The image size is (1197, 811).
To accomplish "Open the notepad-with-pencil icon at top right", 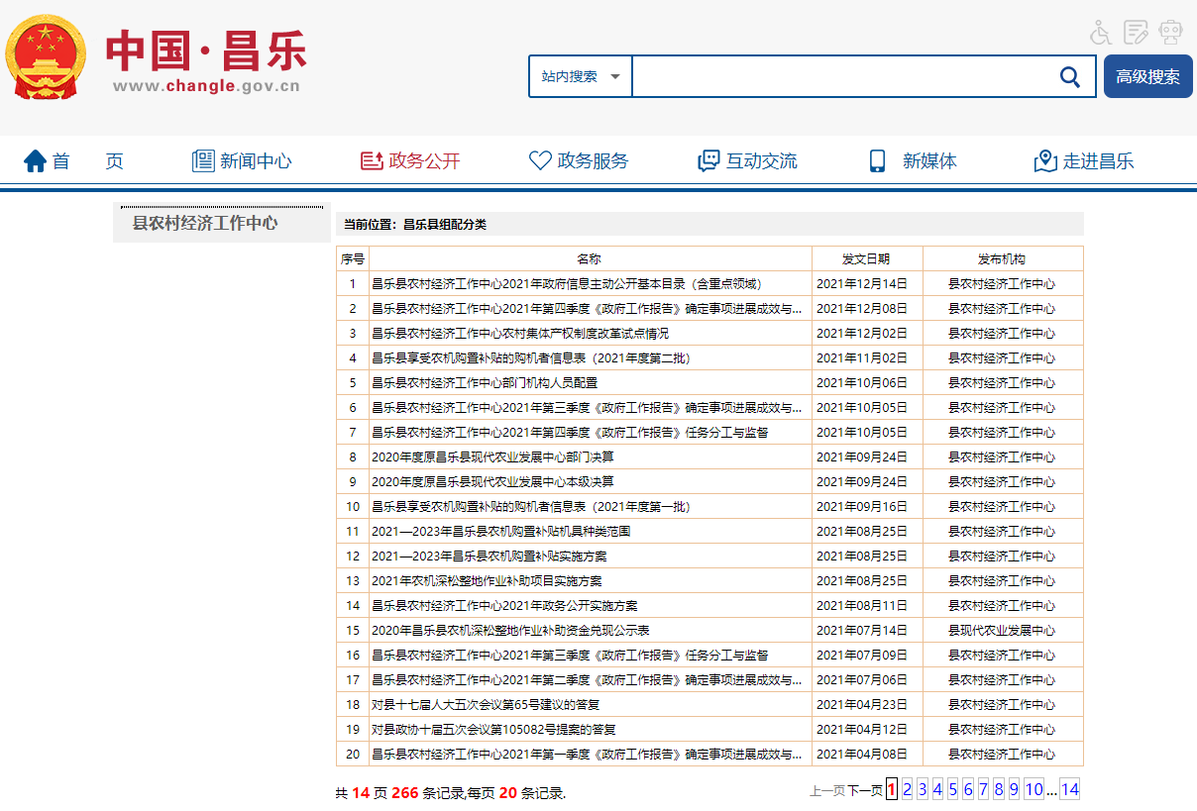I will coord(1136,33).
